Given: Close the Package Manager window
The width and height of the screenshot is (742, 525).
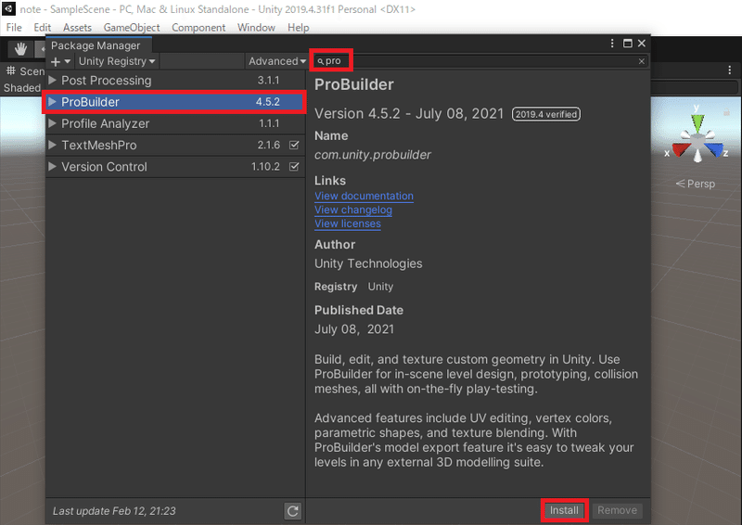Looking at the screenshot, I should coord(642,43).
